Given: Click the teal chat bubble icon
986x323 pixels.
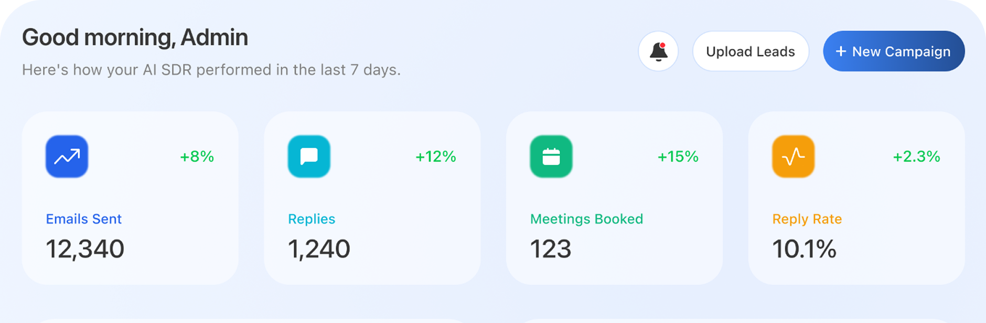Looking at the screenshot, I should 309,156.
